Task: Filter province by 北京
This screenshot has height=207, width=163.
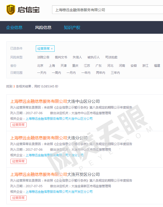Action: [40, 66]
